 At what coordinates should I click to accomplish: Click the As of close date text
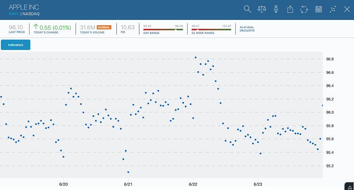click(x=247, y=29)
